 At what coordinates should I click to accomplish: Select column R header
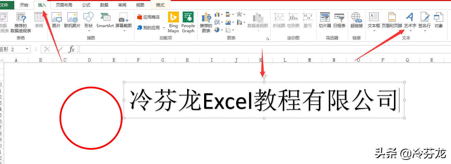point(432,60)
